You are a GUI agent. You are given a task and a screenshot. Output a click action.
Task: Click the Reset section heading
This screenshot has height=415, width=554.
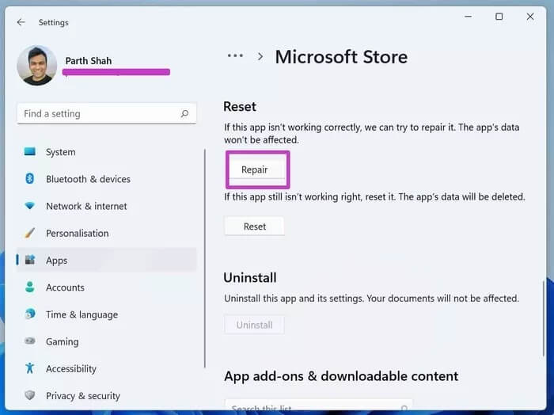[240, 106]
